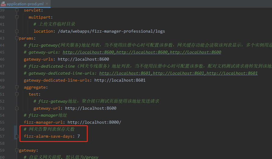The width and height of the screenshot is (272, 159).
Task: Click line number 46 in the gutter
Action: coord(2,59)
